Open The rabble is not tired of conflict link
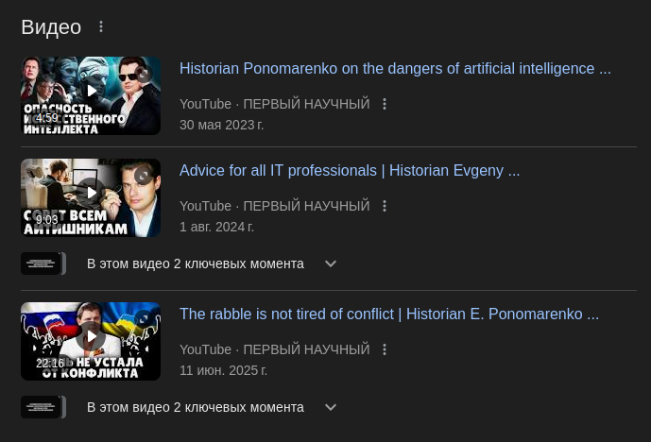Image resolution: width=651 pixels, height=442 pixels. [389, 314]
